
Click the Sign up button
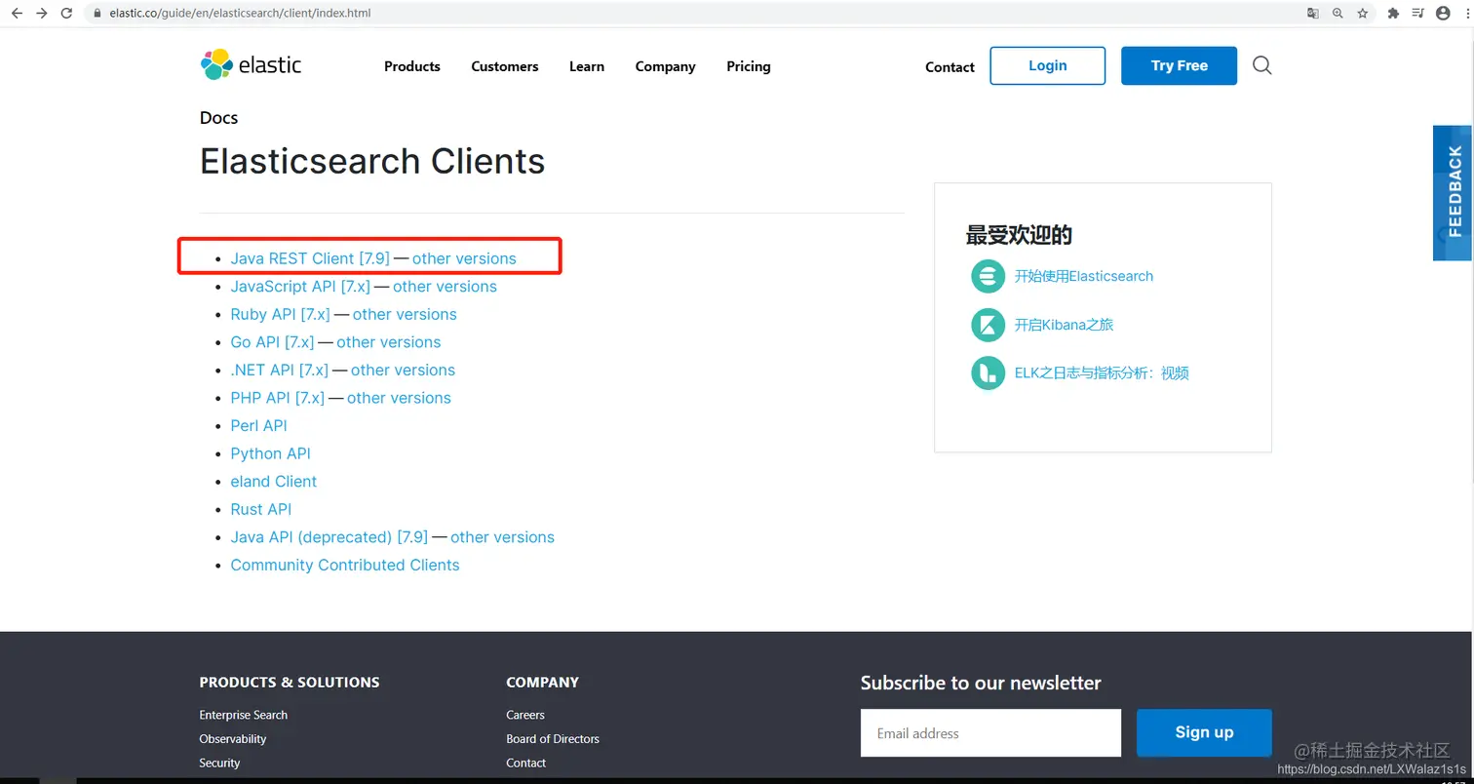[x=1204, y=732]
